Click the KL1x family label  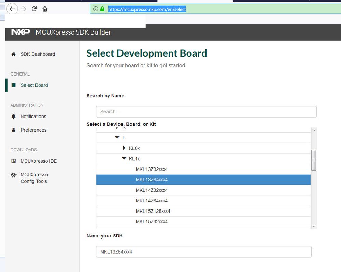pos(134,159)
